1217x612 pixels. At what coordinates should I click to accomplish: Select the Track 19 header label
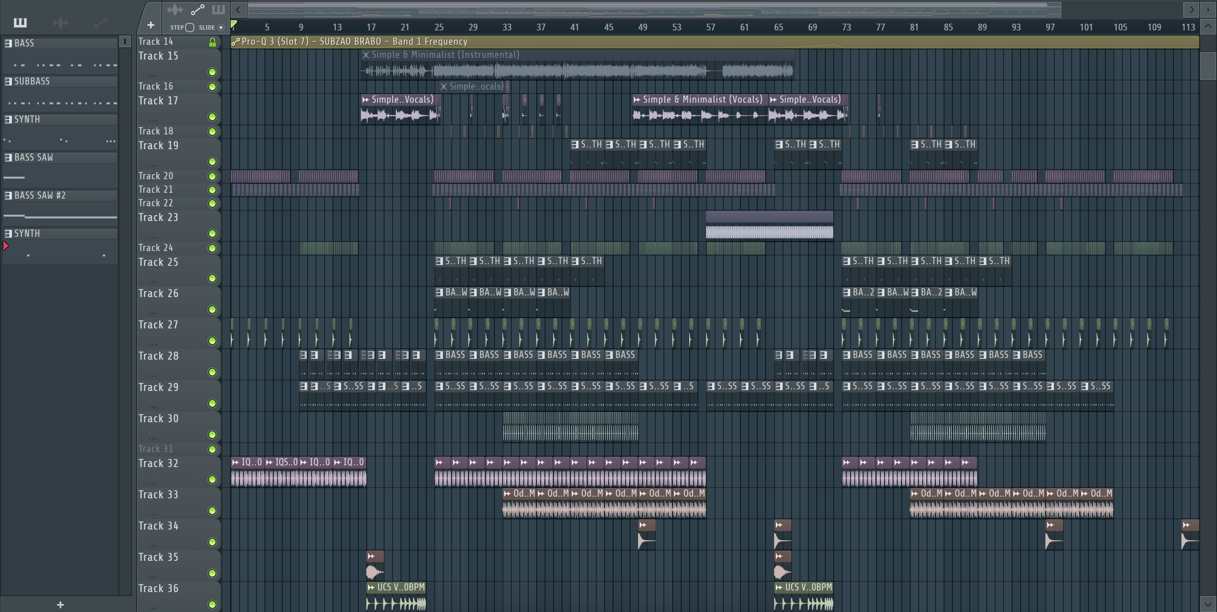click(x=158, y=145)
